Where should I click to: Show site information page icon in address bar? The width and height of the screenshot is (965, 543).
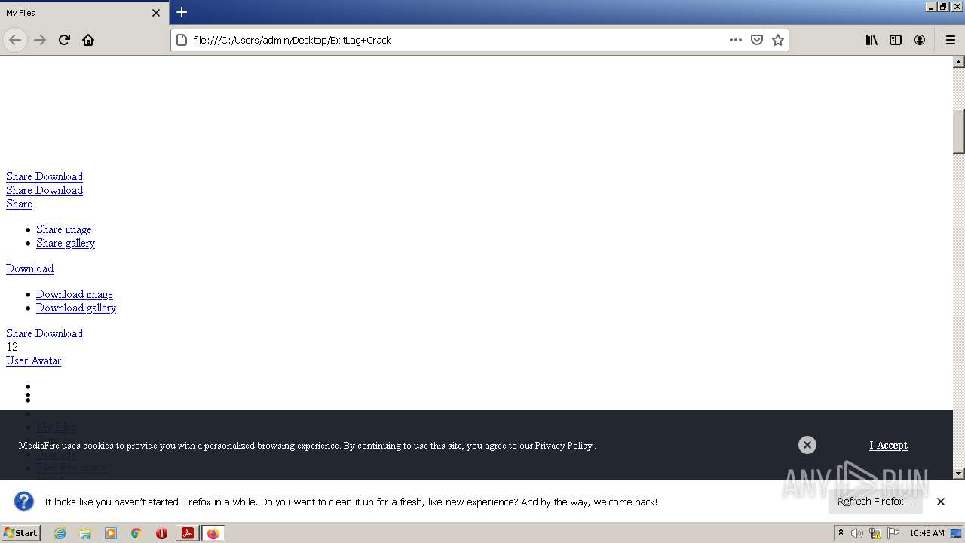click(x=181, y=40)
